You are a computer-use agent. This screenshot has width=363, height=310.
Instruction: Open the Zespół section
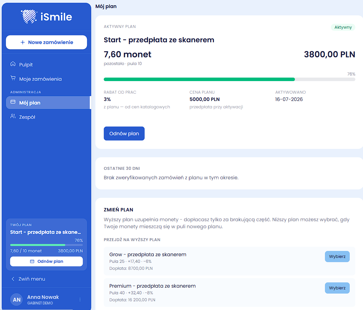[46, 117]
